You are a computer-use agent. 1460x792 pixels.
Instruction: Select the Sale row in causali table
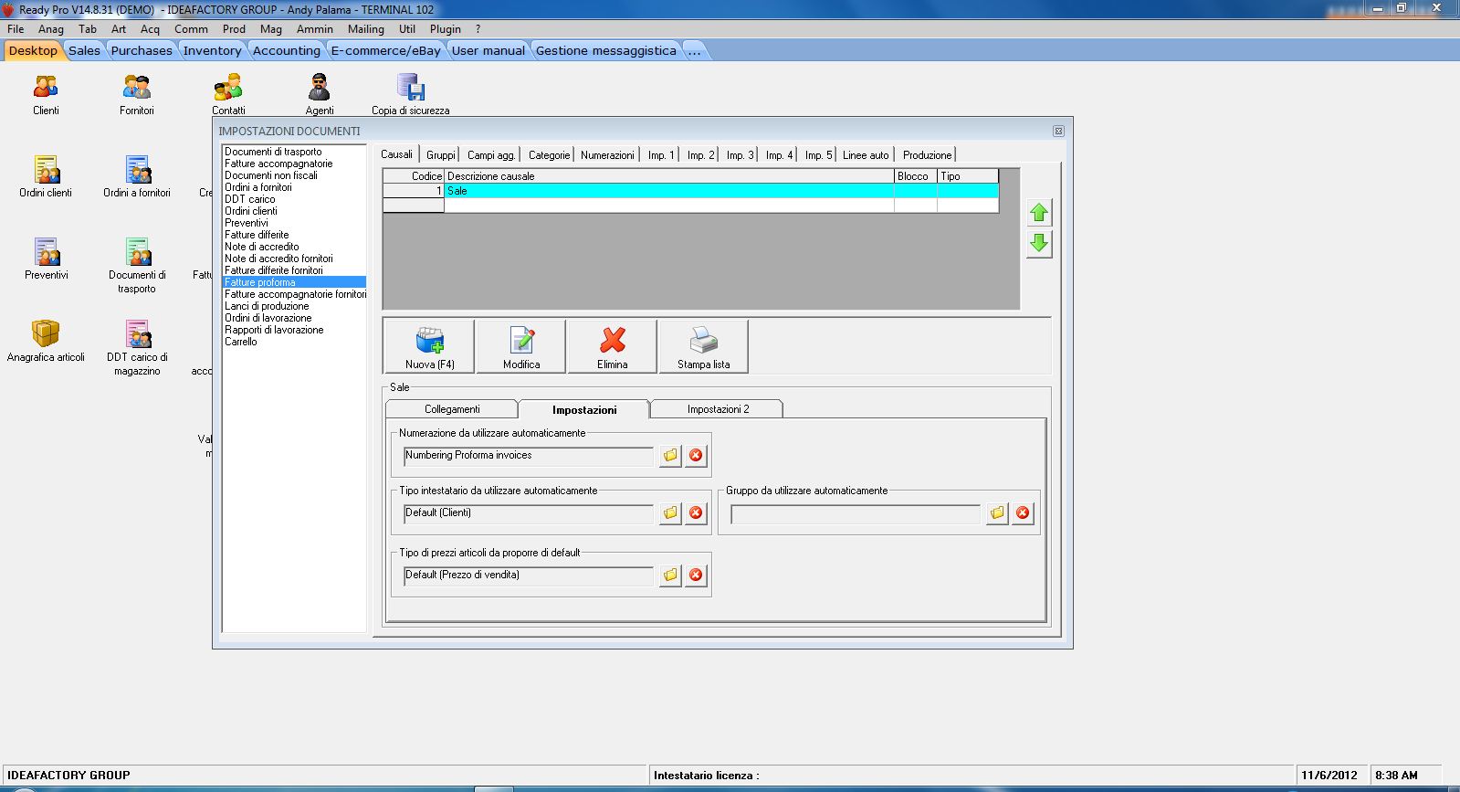pyautogui.click(x=690, y=191)
